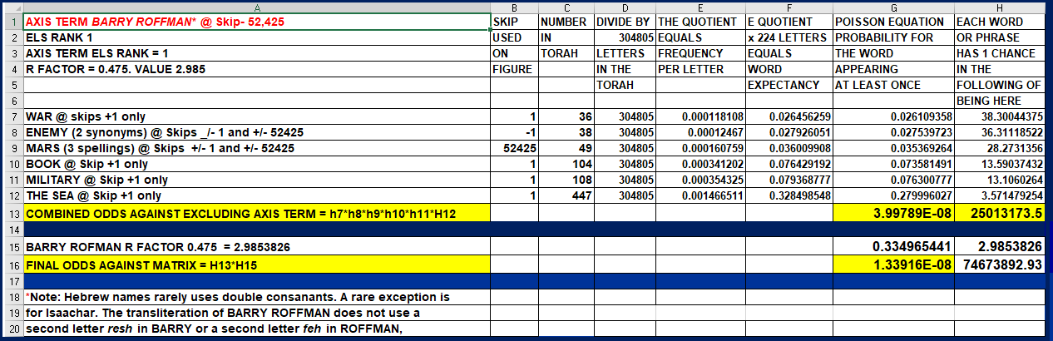Click the Select All corner box
Image resolution: width=1053 pixels, height=341 pixels.
pos(11,7)
